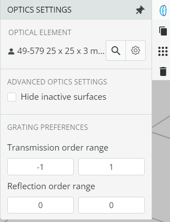Open the optical element's gear settings
The height and width of the screenshot is (222, 170).
click(x=135, y=51)
